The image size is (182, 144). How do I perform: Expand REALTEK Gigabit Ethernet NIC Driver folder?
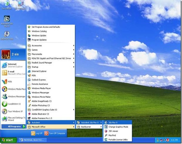tap(51, 58)
